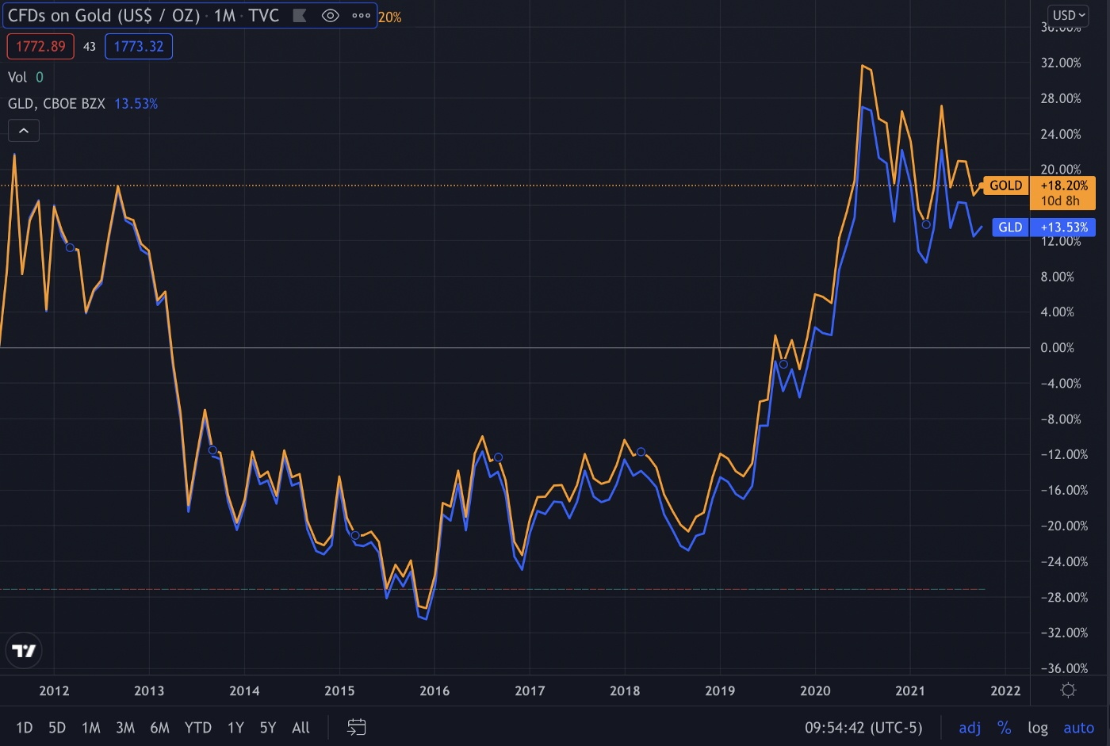Click the 2022 label on time axis

(x=1005, y=691)
